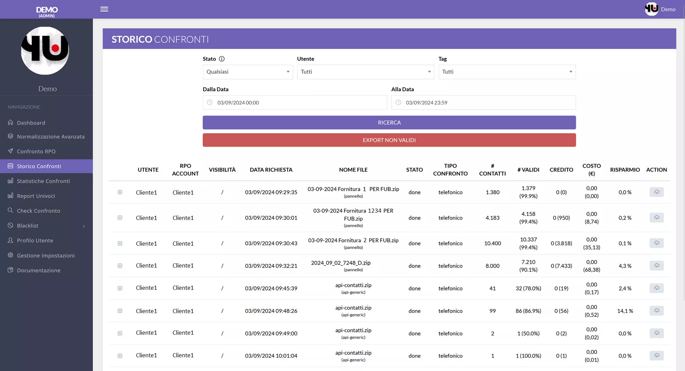Image resolution: width=685 pixels, height=371 pixels.
Task: Expand the Blacklist submenu
Action: [27, 225]
